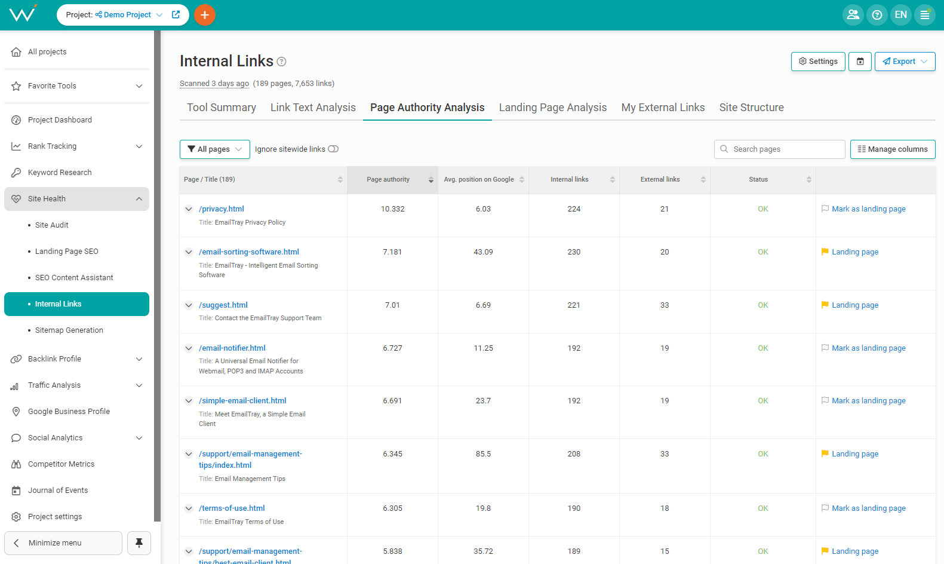Open the All pages filter dropdown
Viewport: 944px width, 564px height.
coord(215,149)
